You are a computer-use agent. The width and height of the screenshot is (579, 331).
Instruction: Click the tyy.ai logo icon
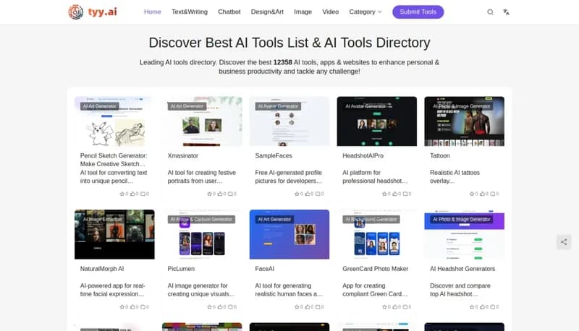pos(76,12)
